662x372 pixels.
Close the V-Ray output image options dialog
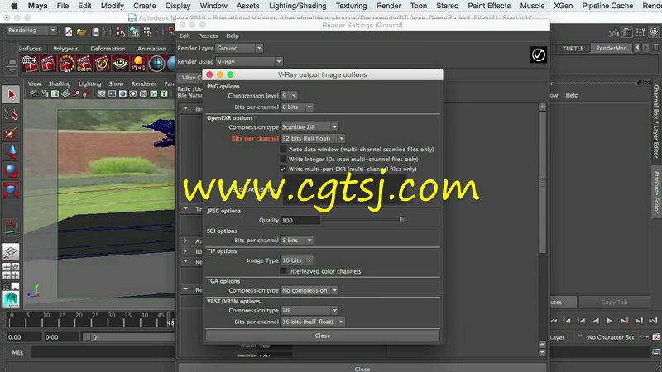pyautogui.click(x=323, y=336)
